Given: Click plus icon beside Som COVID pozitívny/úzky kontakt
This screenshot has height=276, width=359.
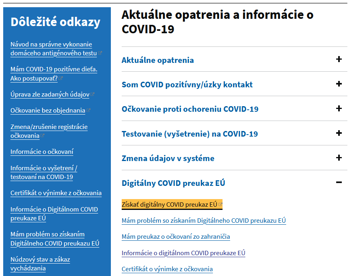Looking at the screenshot, I should [x=339, y=84].
